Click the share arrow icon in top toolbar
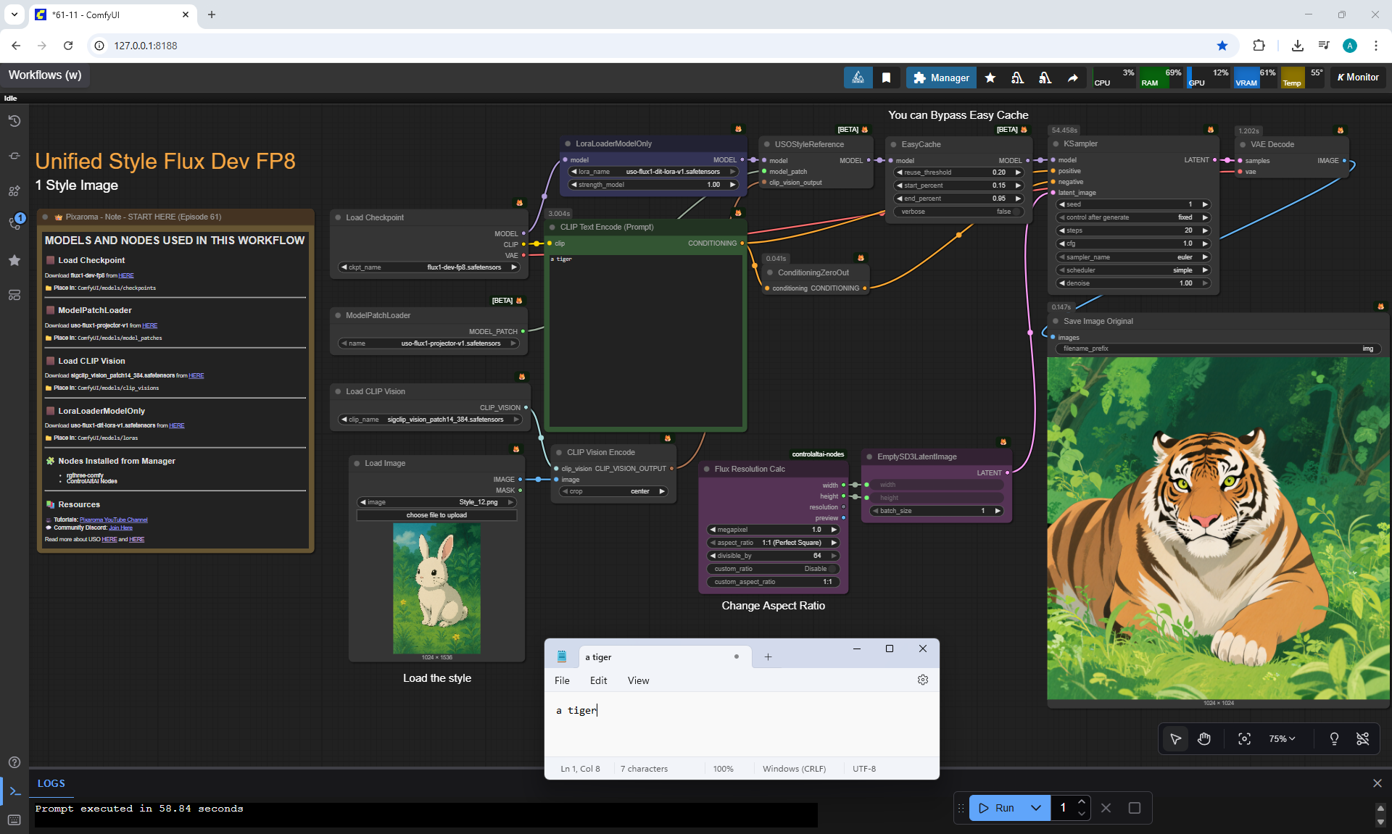 coord(1072,78)
